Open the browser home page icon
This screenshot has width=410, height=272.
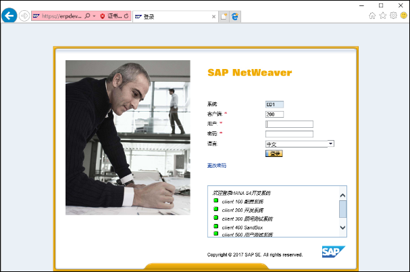[372, 16]
